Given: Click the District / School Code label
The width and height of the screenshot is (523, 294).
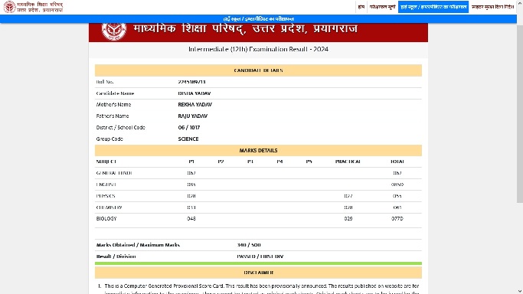Looking at the screenshot, I should coord(120,127).
